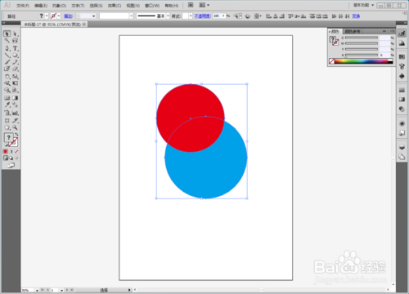The image size is (409, 294).
Task: Select the Artboard tool
Action: 7,121
